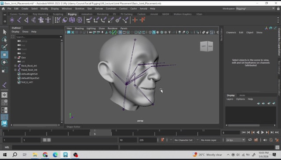Screen dimensions: 281x160
Task: Step to the next key
Action: [267, 132]
